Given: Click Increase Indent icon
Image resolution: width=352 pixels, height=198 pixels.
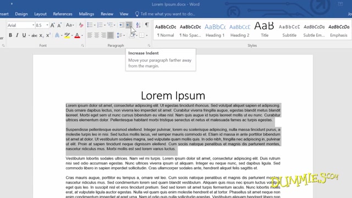Looking at the screenshot, I should pyautogui.click(x=129, y=25).
